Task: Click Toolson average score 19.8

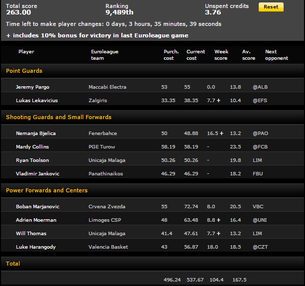Action: [x=235, y=160]
